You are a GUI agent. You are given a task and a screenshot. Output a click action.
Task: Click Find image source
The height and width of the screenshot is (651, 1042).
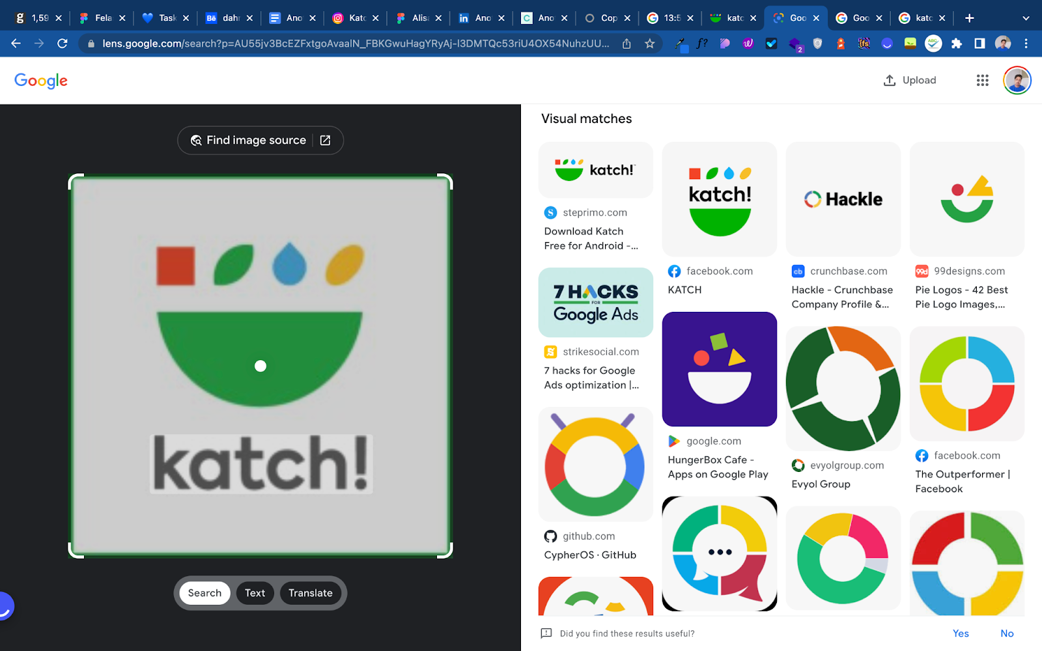260,140
